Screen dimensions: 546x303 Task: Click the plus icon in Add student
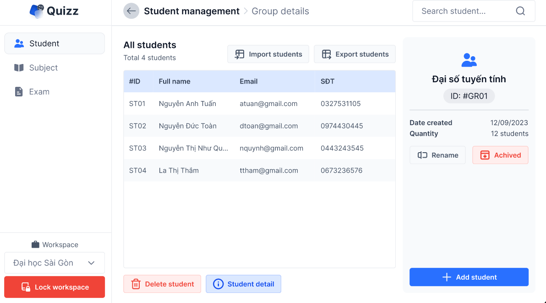point(447,277)
